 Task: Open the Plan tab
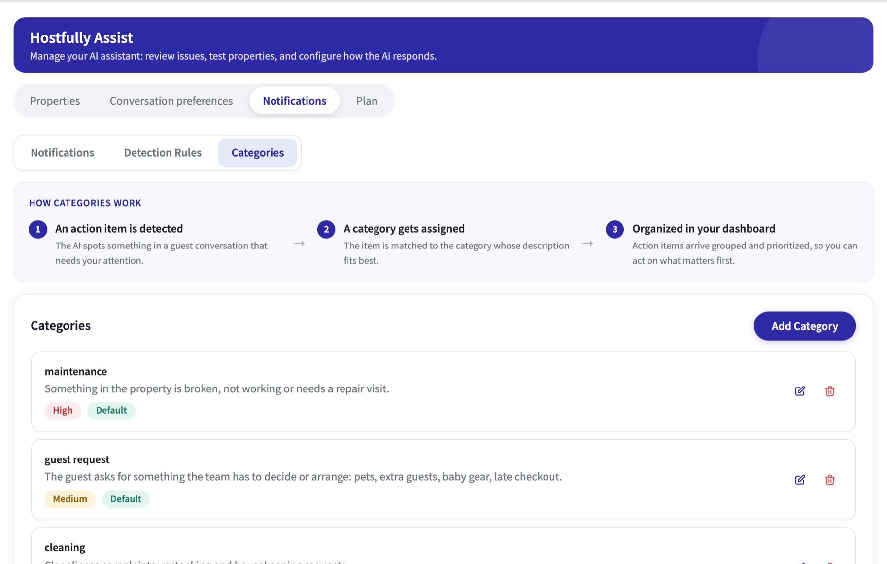367,101
